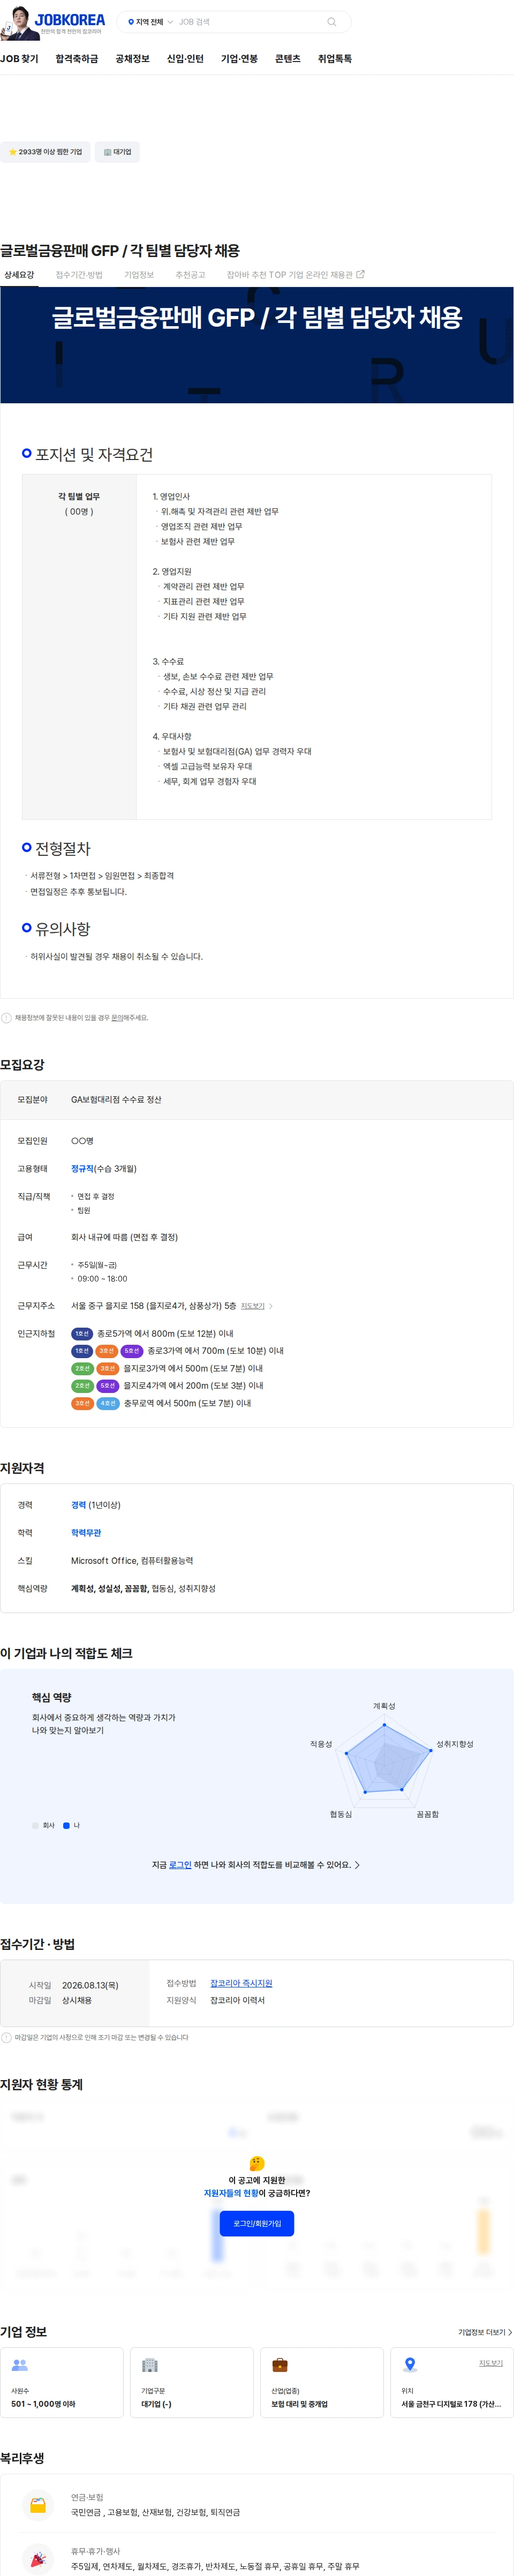Click the 사원수 people icon
This screenshot has height=2576, width=514.
19,2365
